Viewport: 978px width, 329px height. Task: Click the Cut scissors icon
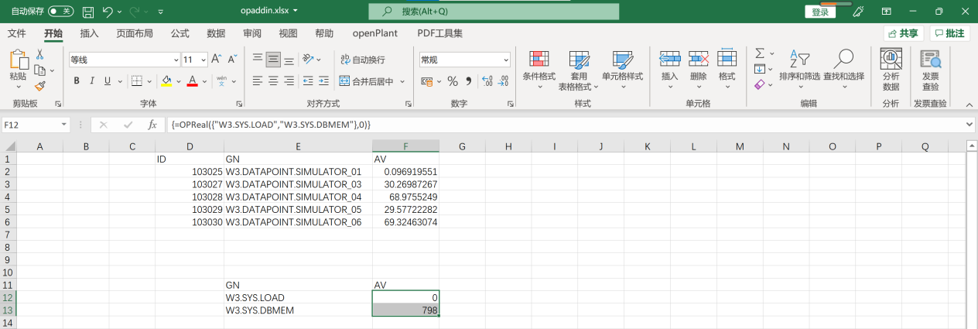[40, 55]
